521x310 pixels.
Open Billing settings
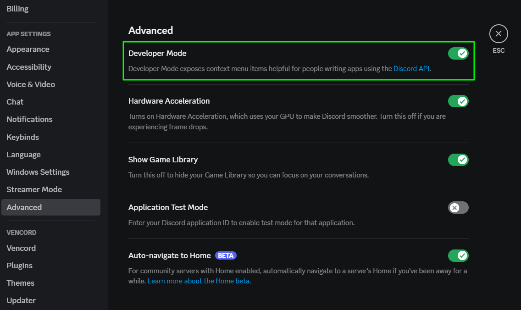[x=17, y=9]
